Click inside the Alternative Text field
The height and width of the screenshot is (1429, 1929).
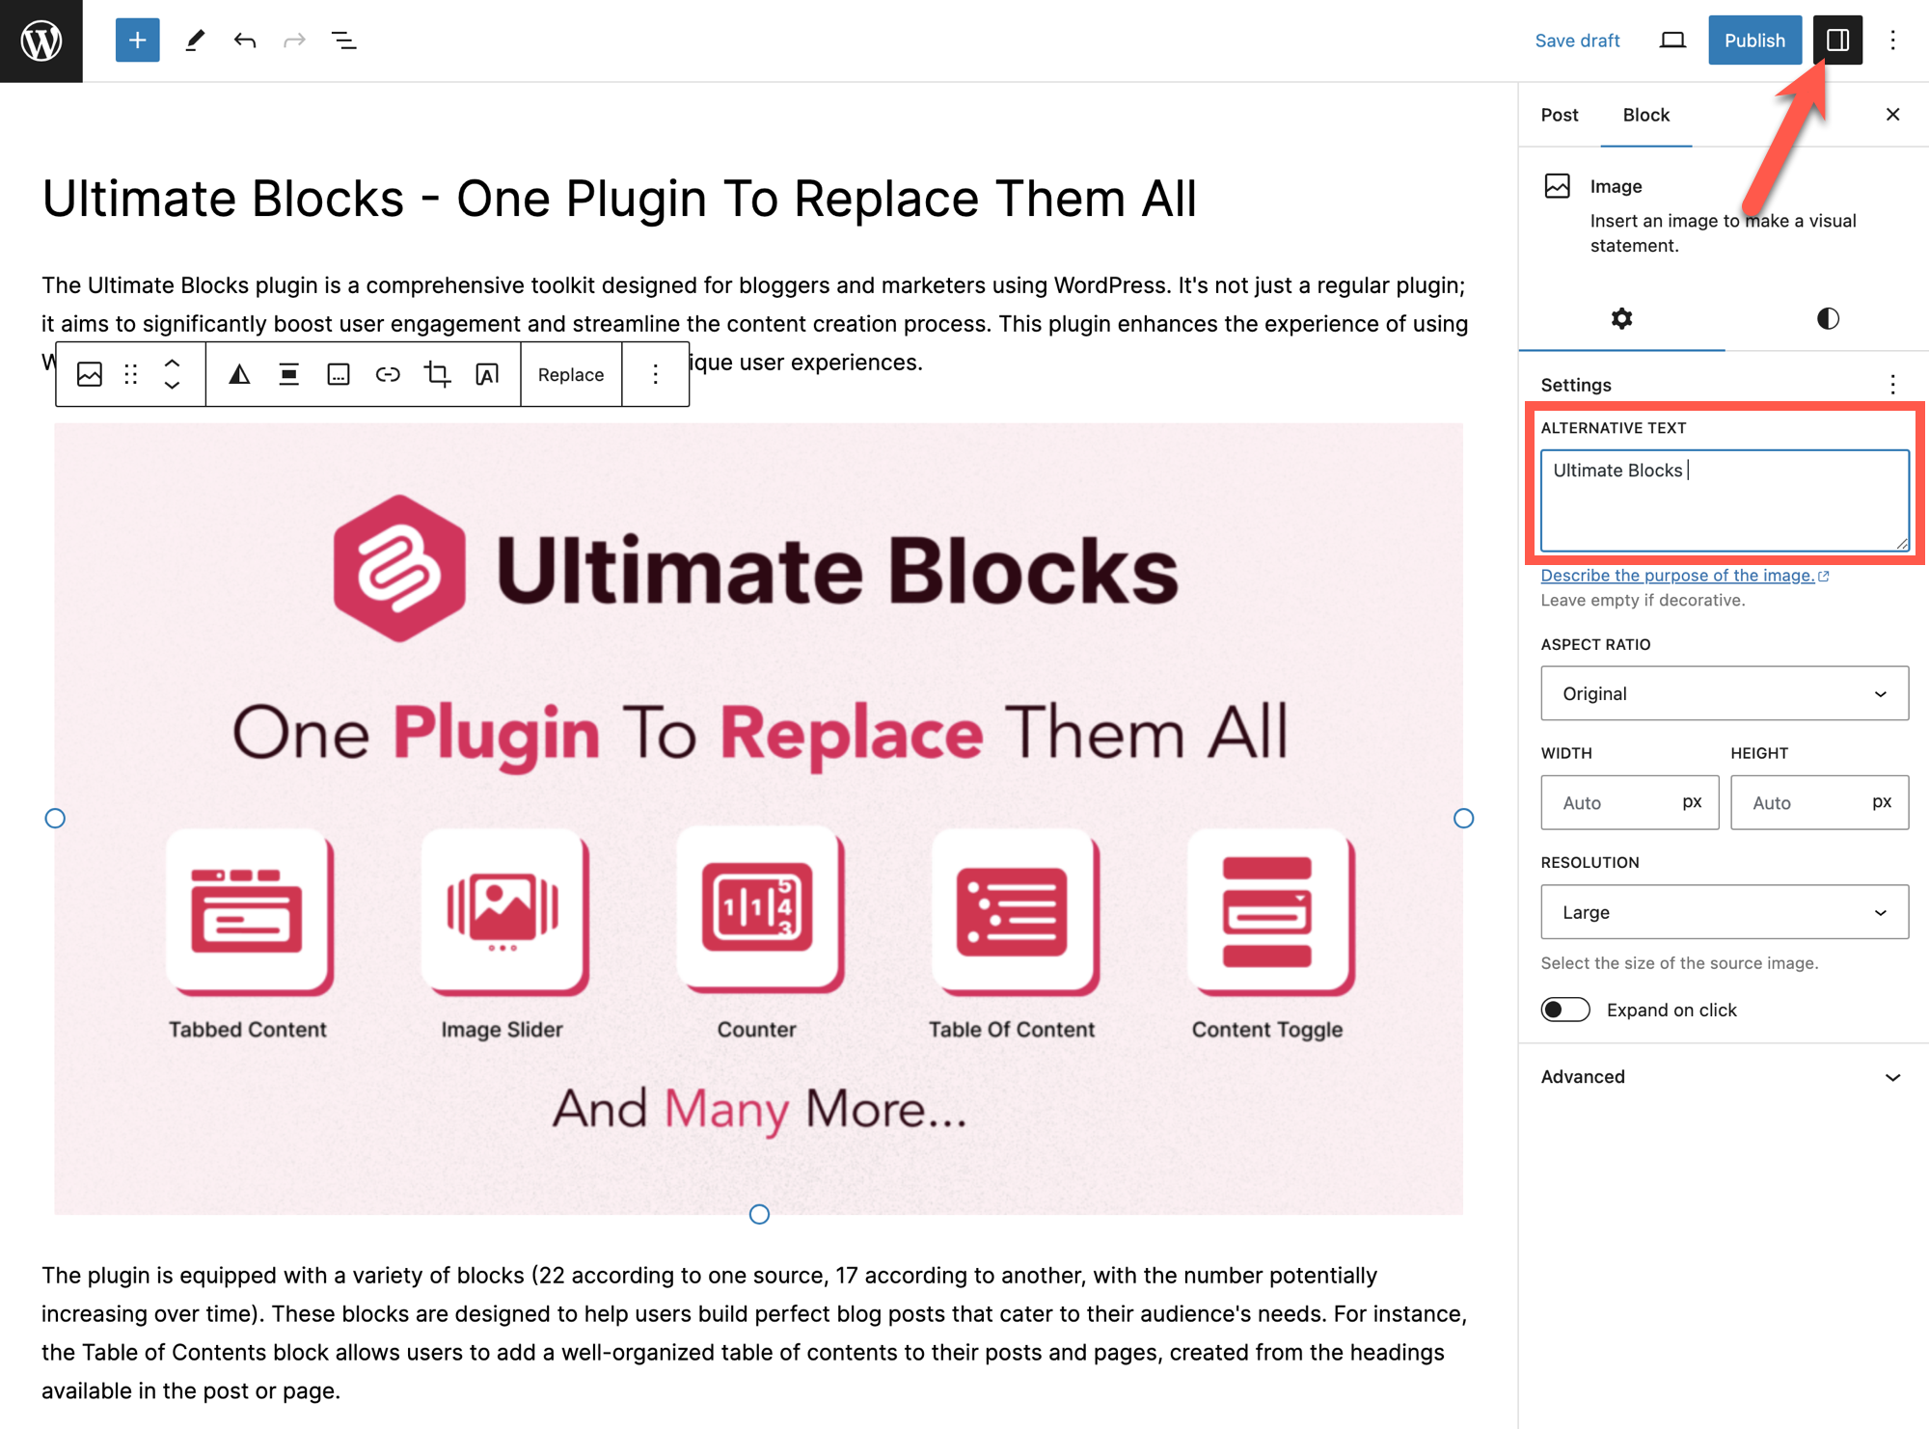coord(1724,499)
